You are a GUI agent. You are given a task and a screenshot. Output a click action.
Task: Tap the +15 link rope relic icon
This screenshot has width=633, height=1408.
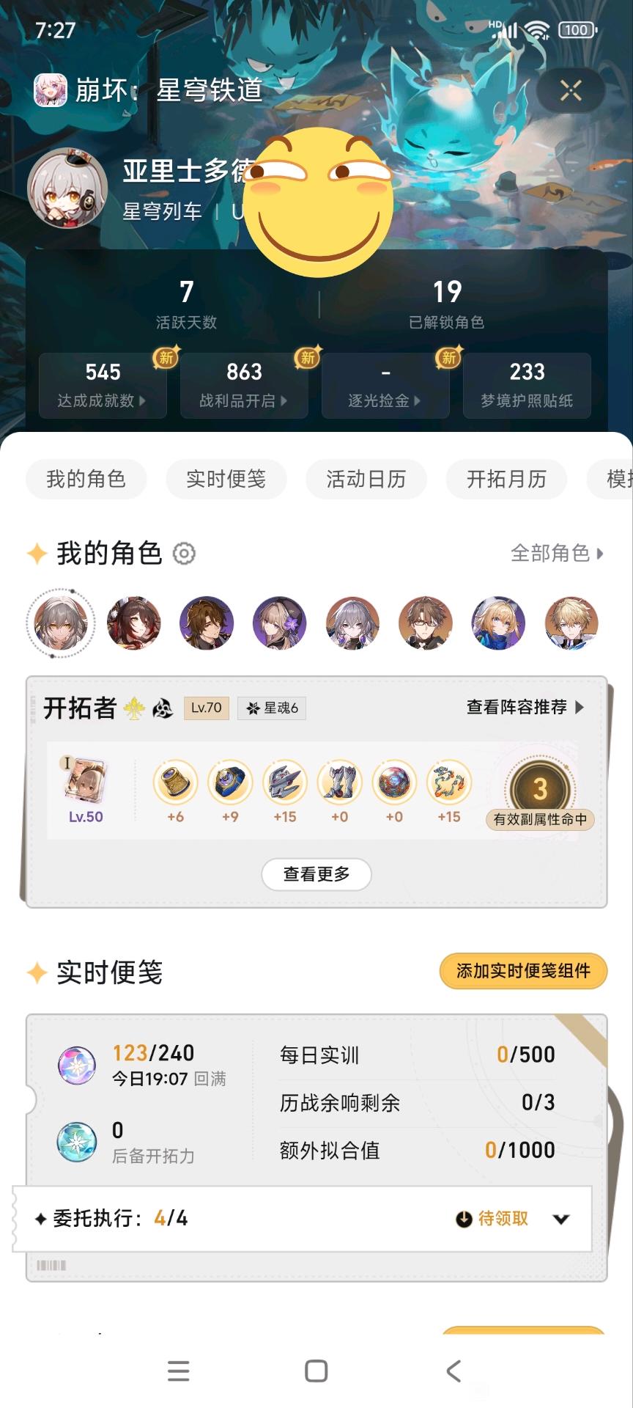coord(449,782)
